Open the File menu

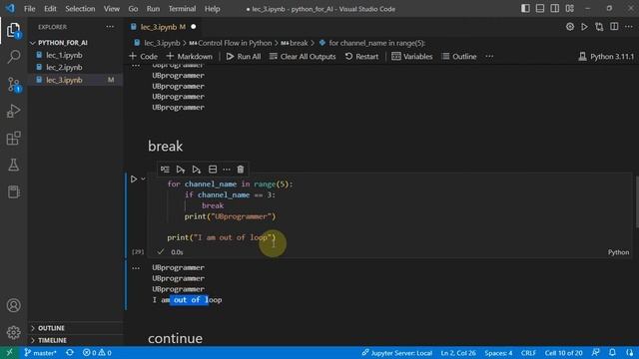tap(29, 9)
